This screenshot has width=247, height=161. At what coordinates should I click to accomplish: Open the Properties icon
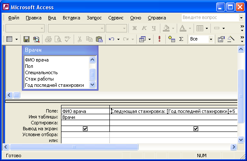coord(221,39)
